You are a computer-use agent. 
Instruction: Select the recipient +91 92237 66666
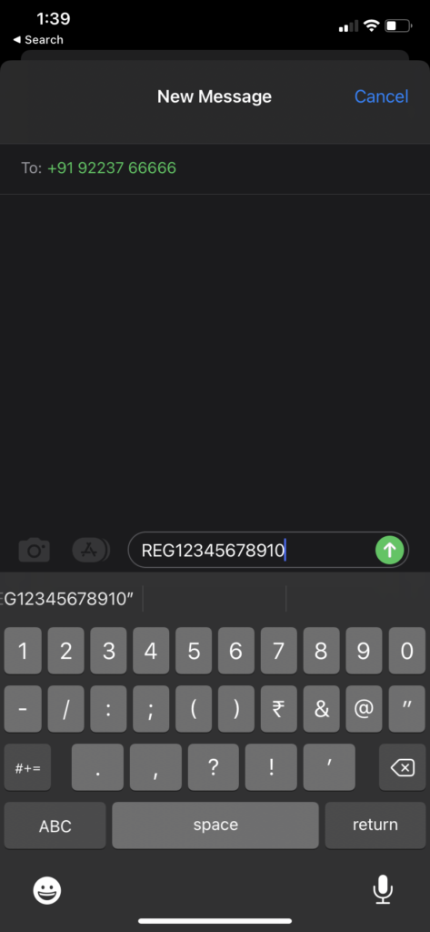click(112, 168)
